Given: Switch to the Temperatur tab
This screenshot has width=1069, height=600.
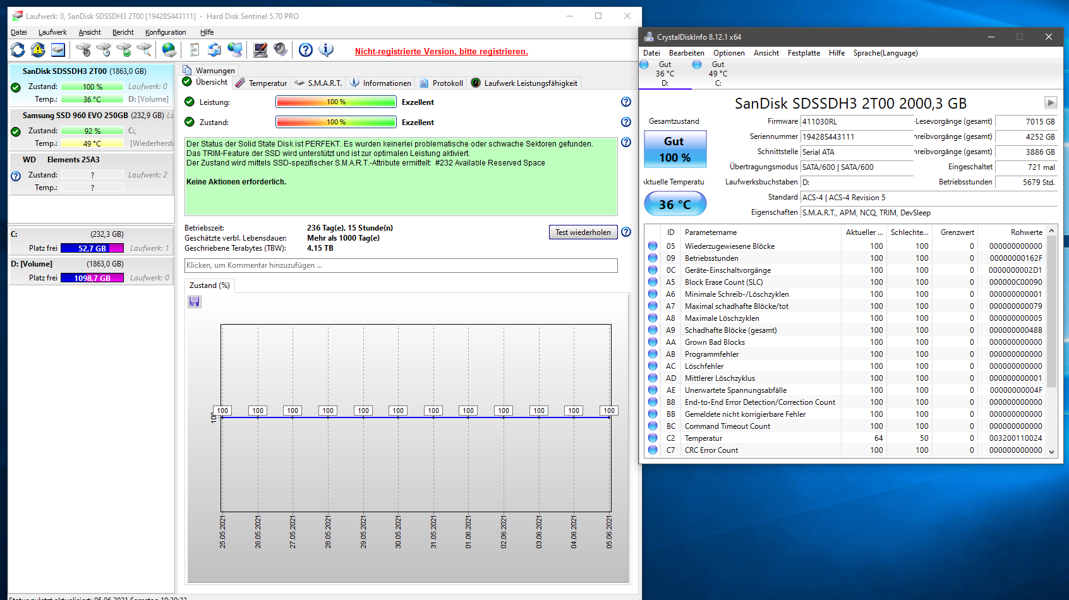Looking at the screenshot, I should coord(262,83).
